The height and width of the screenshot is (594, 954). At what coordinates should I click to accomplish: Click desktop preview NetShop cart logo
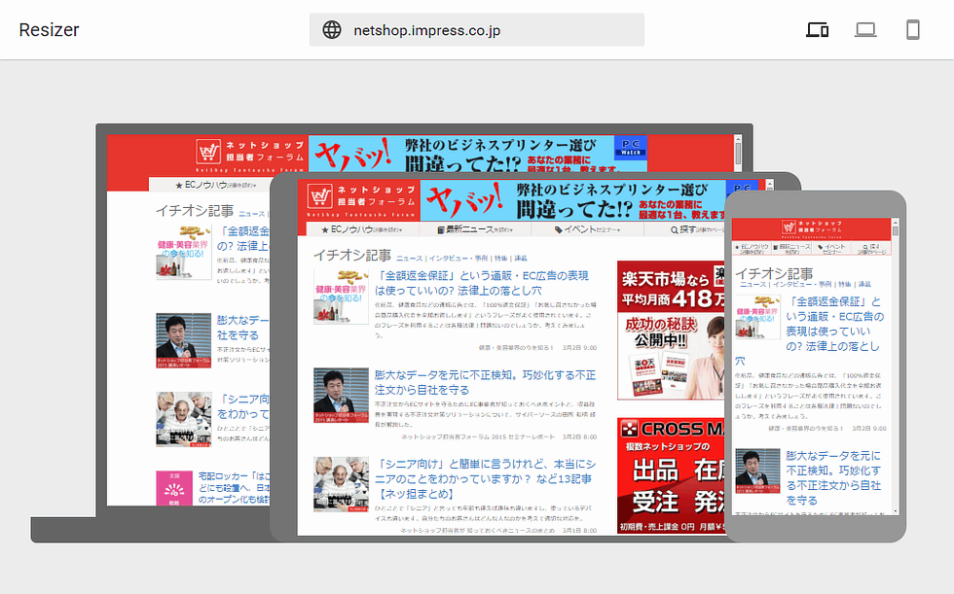point(208,153)
